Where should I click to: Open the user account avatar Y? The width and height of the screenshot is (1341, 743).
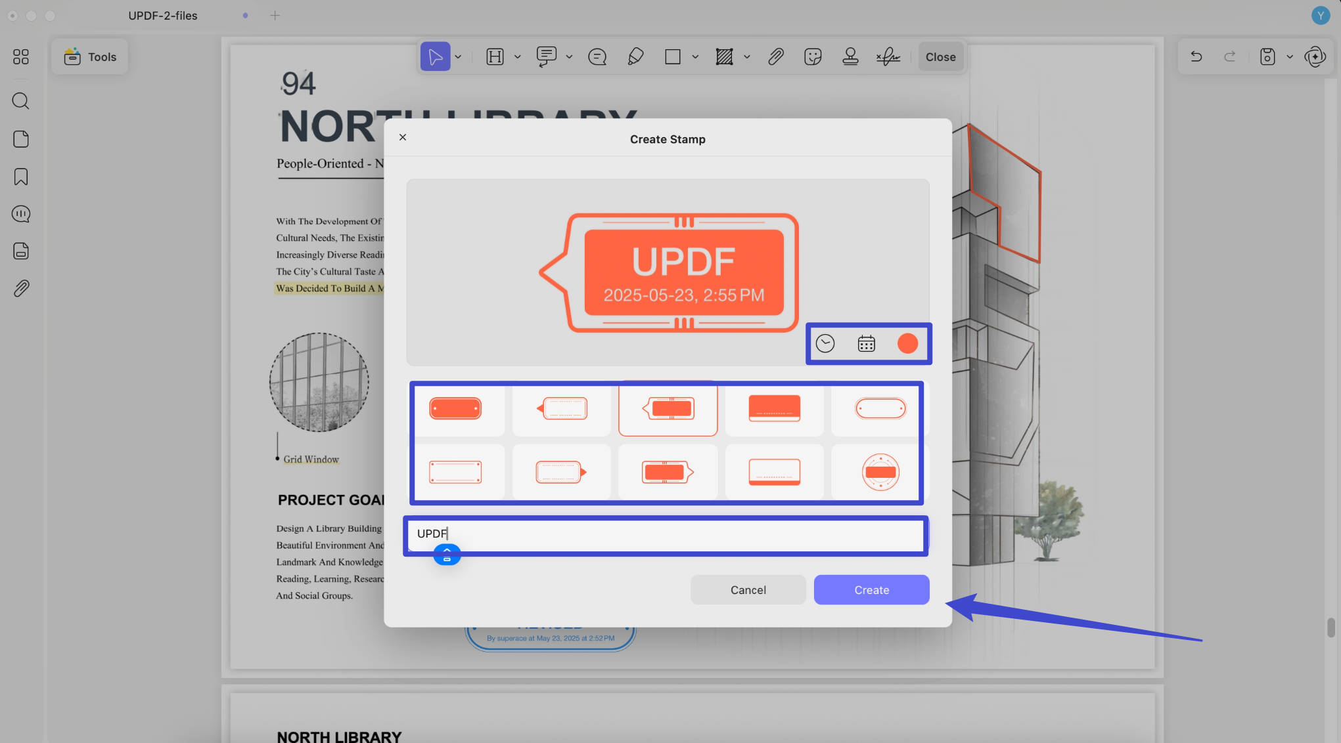click(1321, 15)
